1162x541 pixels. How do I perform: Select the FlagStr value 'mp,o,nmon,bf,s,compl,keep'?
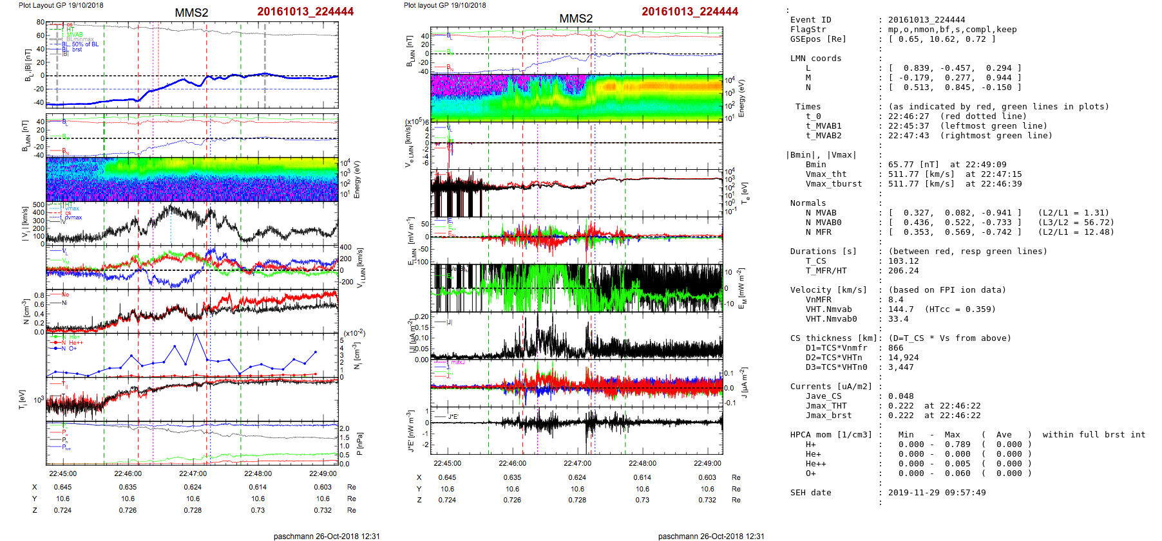[952, 30]
